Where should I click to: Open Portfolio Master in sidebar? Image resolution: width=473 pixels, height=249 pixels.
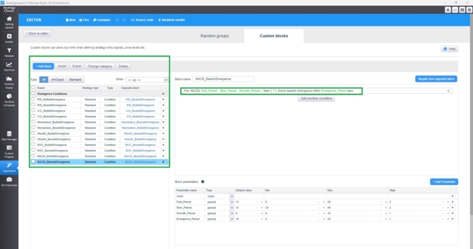9,83
